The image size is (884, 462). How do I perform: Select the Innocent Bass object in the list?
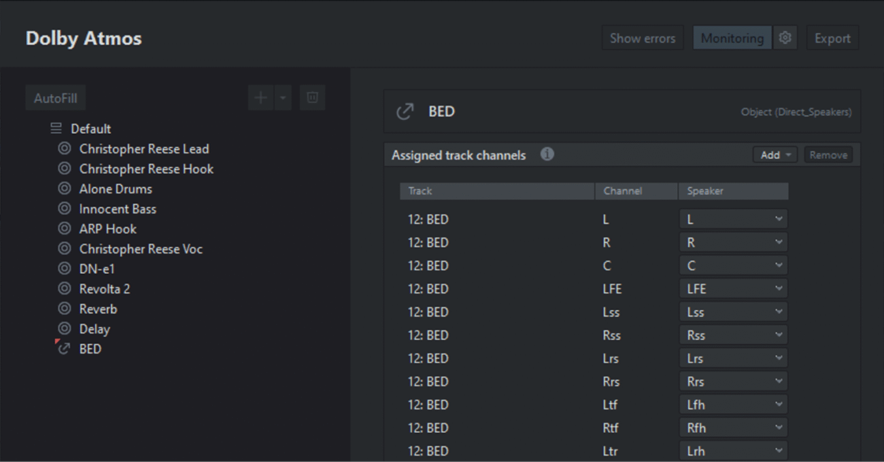[117, 209]
